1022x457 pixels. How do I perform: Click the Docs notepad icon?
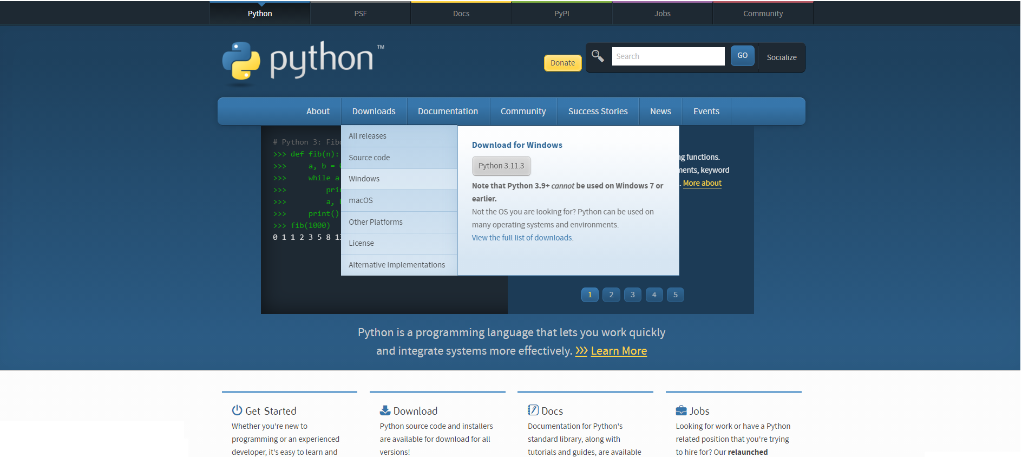533,410
